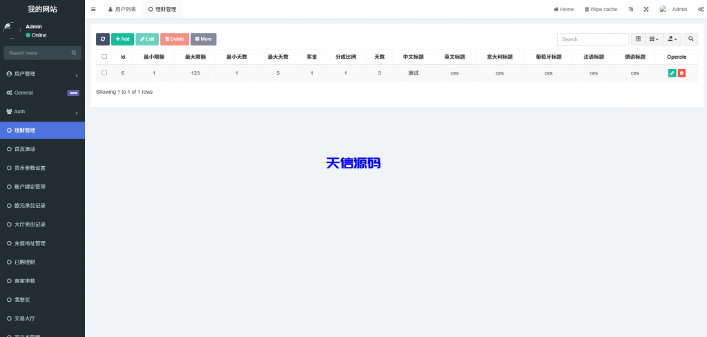Image resolution: width=707 pixels, height=337 pixels.
Task: Click the sidebar search magnifier icon
Action: 74,52
